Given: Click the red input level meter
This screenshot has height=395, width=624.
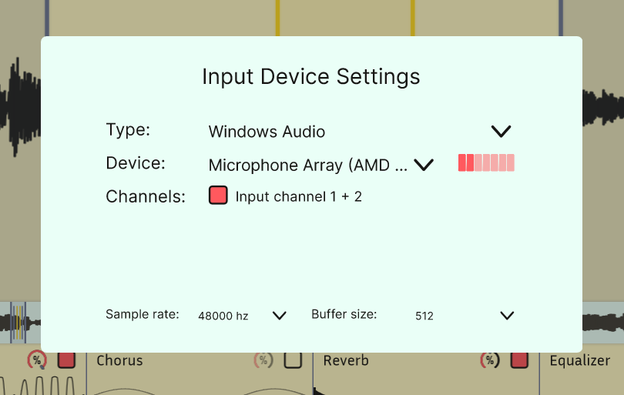Looking at the screenshot, I should (486, 162).
